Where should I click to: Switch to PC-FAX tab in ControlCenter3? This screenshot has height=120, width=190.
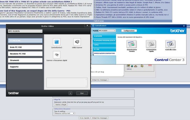click(104, 49)
